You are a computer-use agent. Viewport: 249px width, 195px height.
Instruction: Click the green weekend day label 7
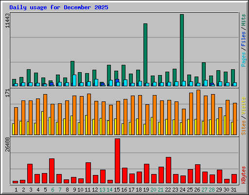[60, 190]
